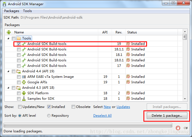Check the Google APIs checkbox
192x137 pixels.
[19, 82]
